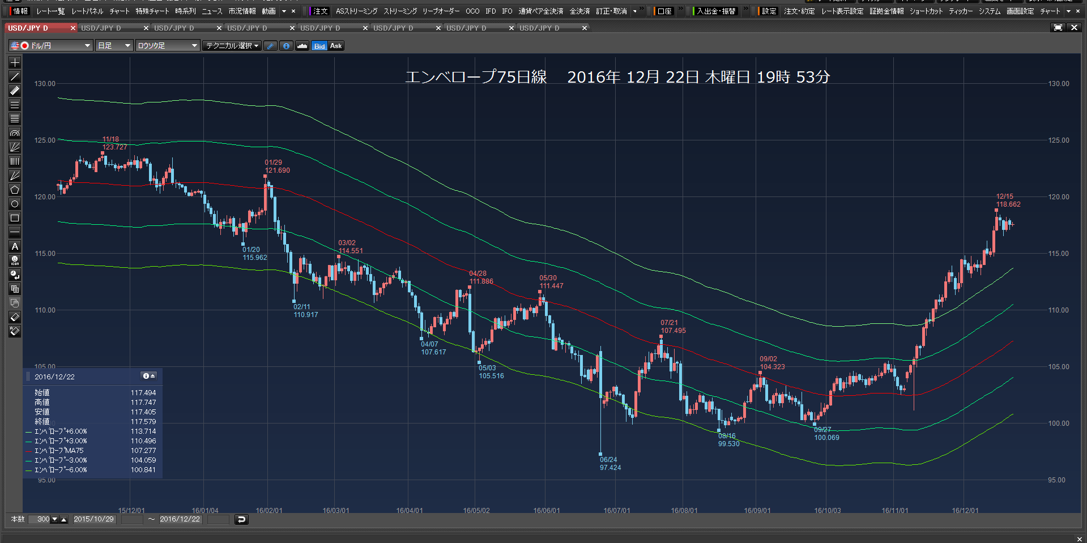
Task: Select the hand pan tool
Action: (x=15, y=303)
